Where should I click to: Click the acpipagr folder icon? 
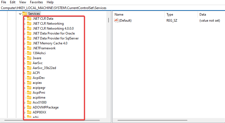coord(29,88)
